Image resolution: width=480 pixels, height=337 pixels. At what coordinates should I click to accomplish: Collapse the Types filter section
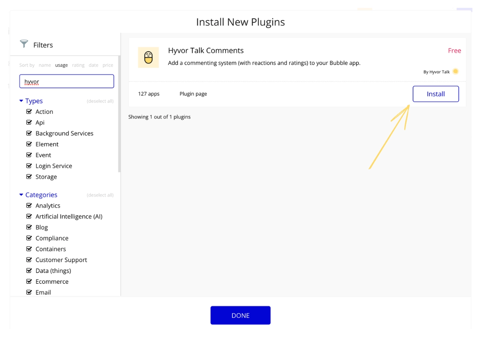tap(31, 101)
